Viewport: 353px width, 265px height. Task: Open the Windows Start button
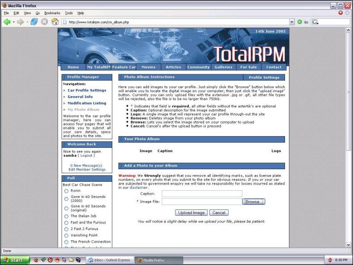[x=15, y=260]
